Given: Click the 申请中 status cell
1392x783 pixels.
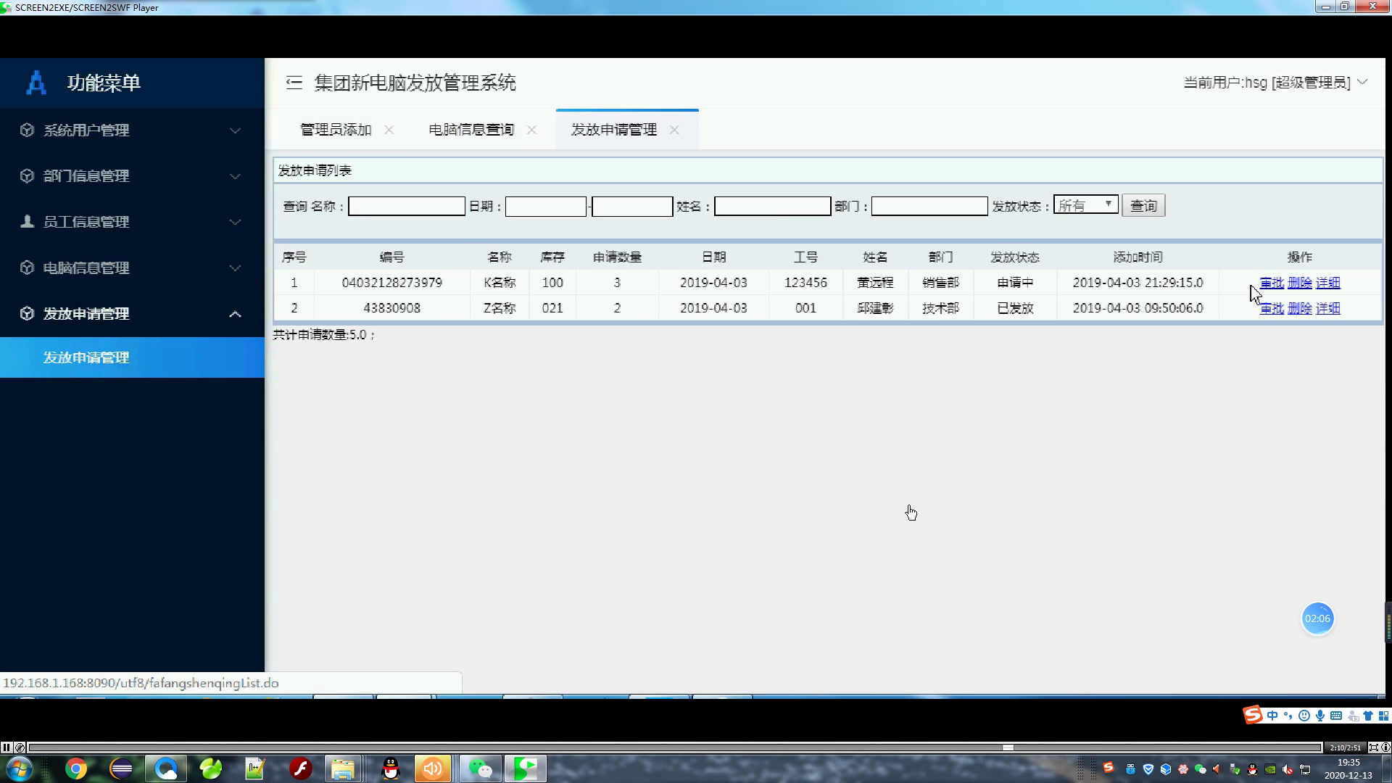Looking at the screenshot, I should tap(1015, 283).
